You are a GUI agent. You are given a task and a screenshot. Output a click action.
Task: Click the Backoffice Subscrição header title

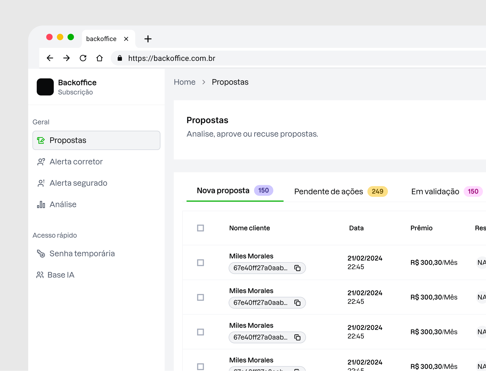point(77,87)
